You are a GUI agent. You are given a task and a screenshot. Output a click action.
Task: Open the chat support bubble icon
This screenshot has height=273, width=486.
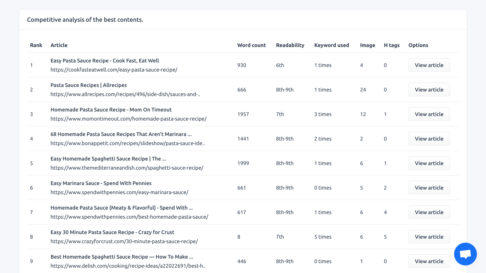tap(465, 254)
